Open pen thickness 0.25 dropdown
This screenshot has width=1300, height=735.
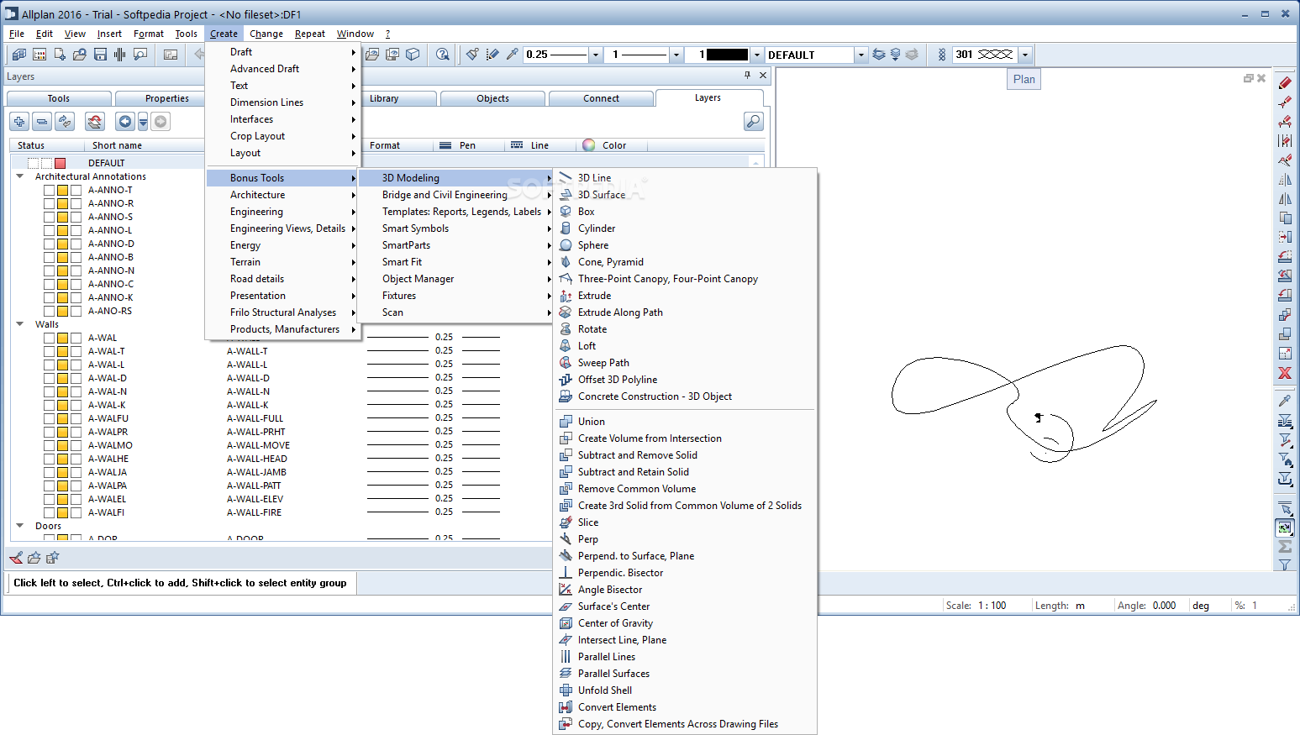tap(596, 55)
